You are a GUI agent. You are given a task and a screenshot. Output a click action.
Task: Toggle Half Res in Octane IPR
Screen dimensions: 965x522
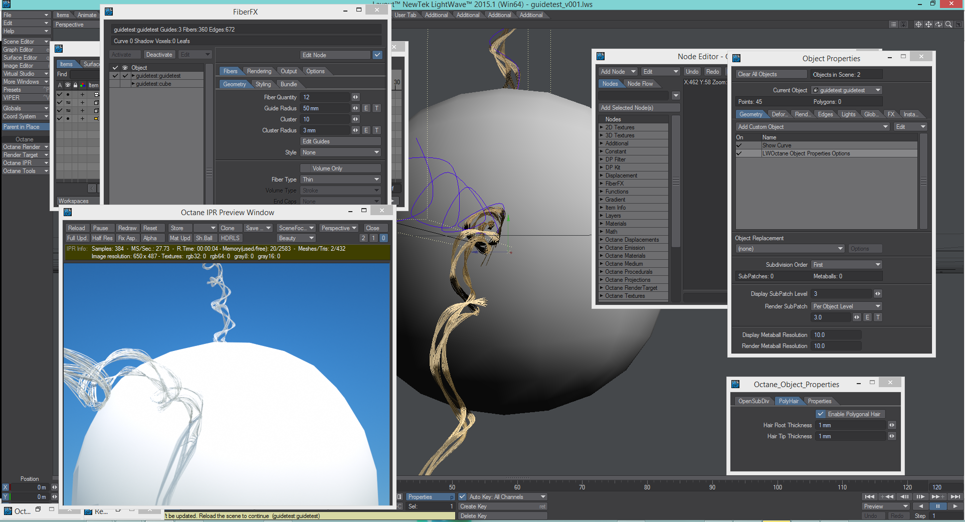[102, 238]
